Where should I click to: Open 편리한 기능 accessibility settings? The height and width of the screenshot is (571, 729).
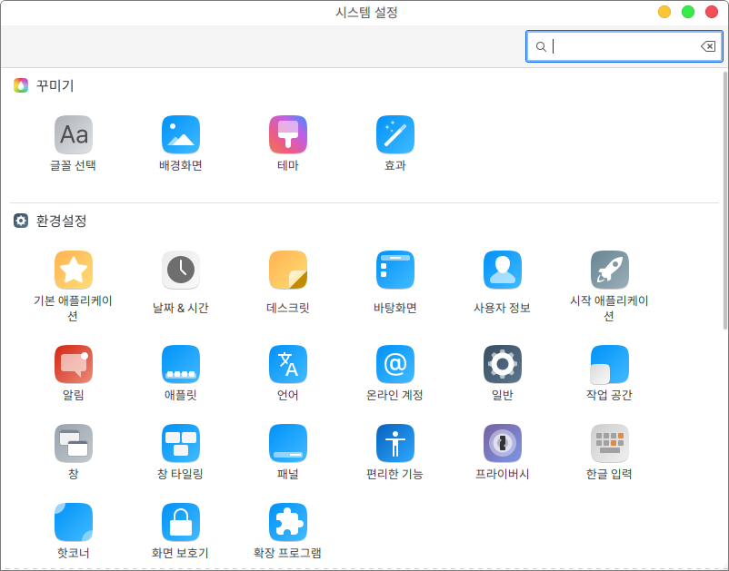coord(394,443)
